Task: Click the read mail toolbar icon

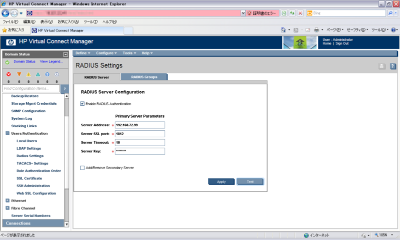Action: [307, 30]
